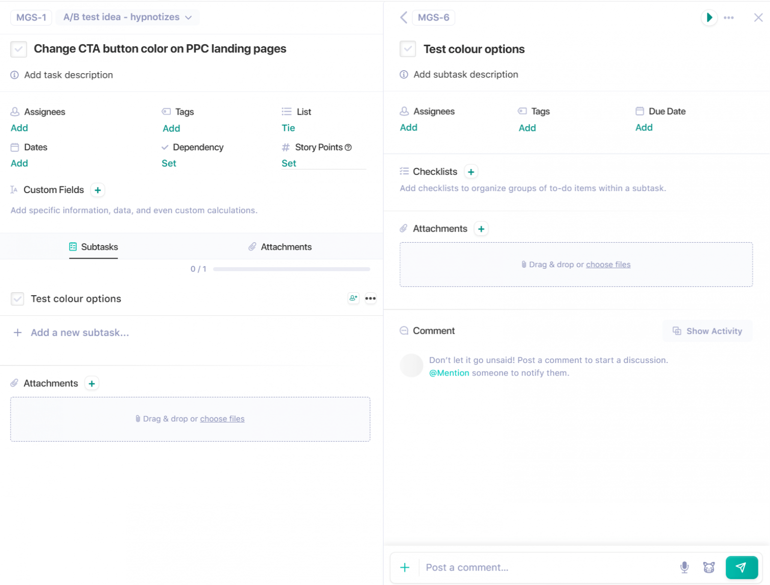This screenshot has width=770, height=585.
Task: Add a custom field with plus icon
Action: click(x=98, y=190)
